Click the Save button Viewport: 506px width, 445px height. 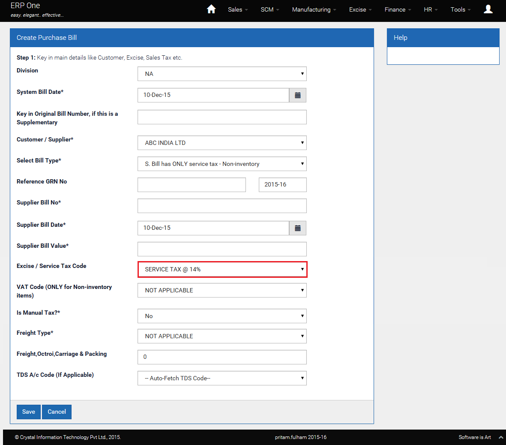click(x=29, y=412)
